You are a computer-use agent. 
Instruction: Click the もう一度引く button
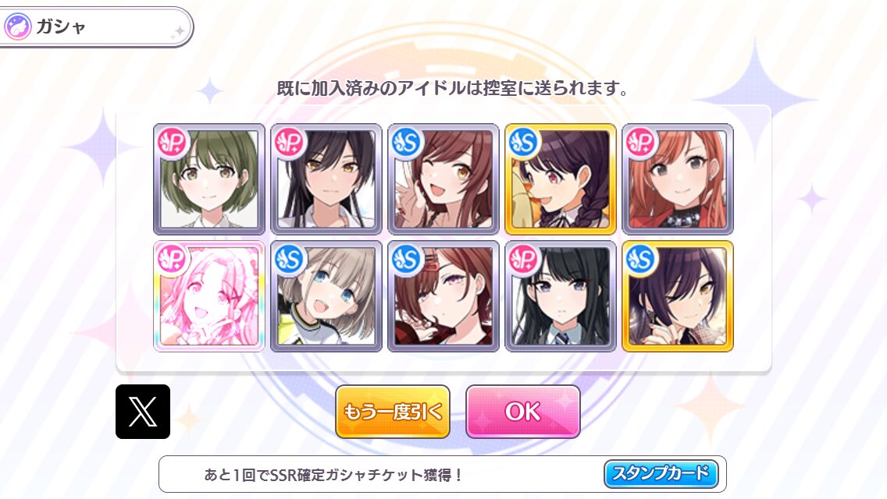click(x=393, y=412)
